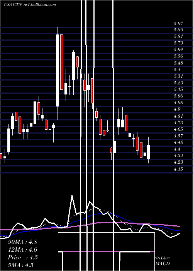Click the 5.89 price axis label
Image resolution: width=193 pixels, height=271 pixels.
[x=178, y=30]
